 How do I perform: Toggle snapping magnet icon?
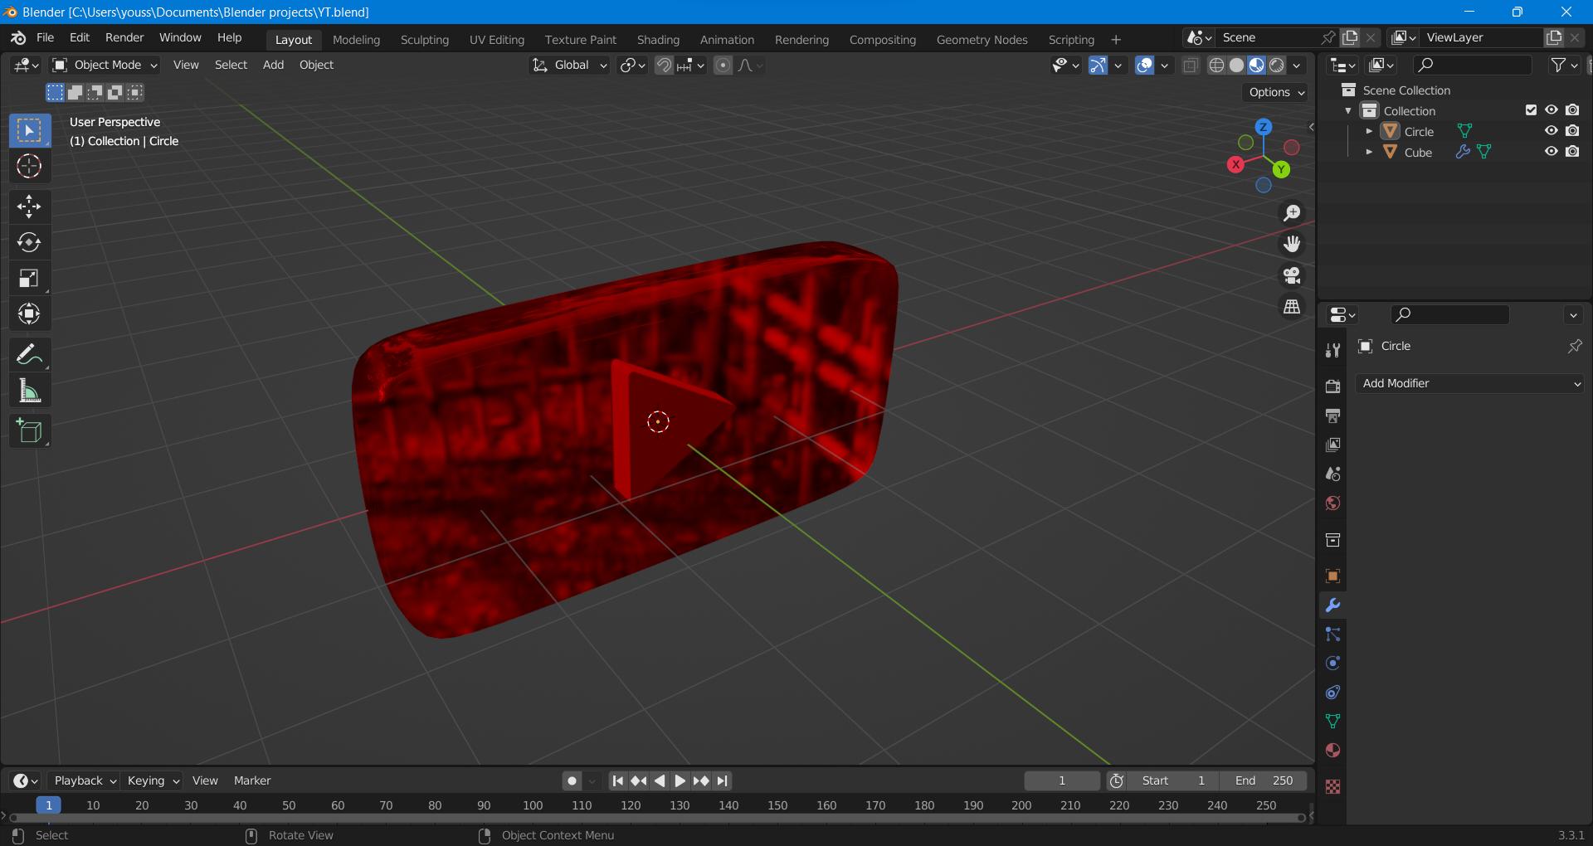click(x=664, y=65)
